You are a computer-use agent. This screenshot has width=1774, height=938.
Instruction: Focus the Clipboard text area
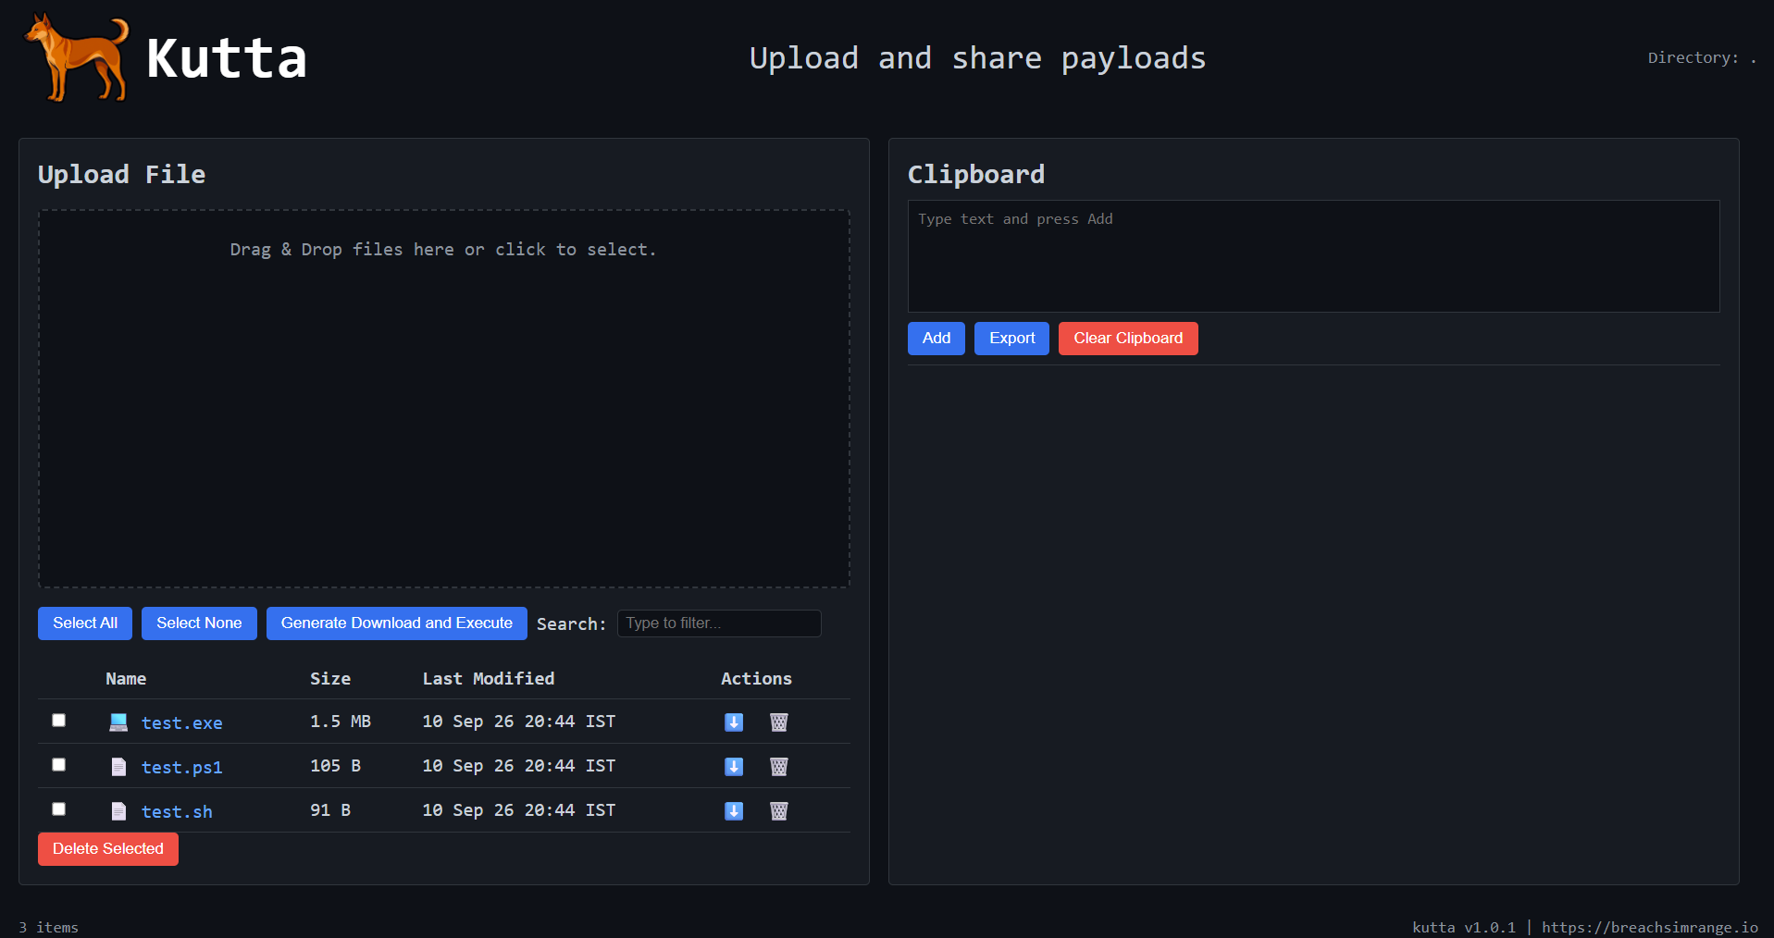[1314, 256]
